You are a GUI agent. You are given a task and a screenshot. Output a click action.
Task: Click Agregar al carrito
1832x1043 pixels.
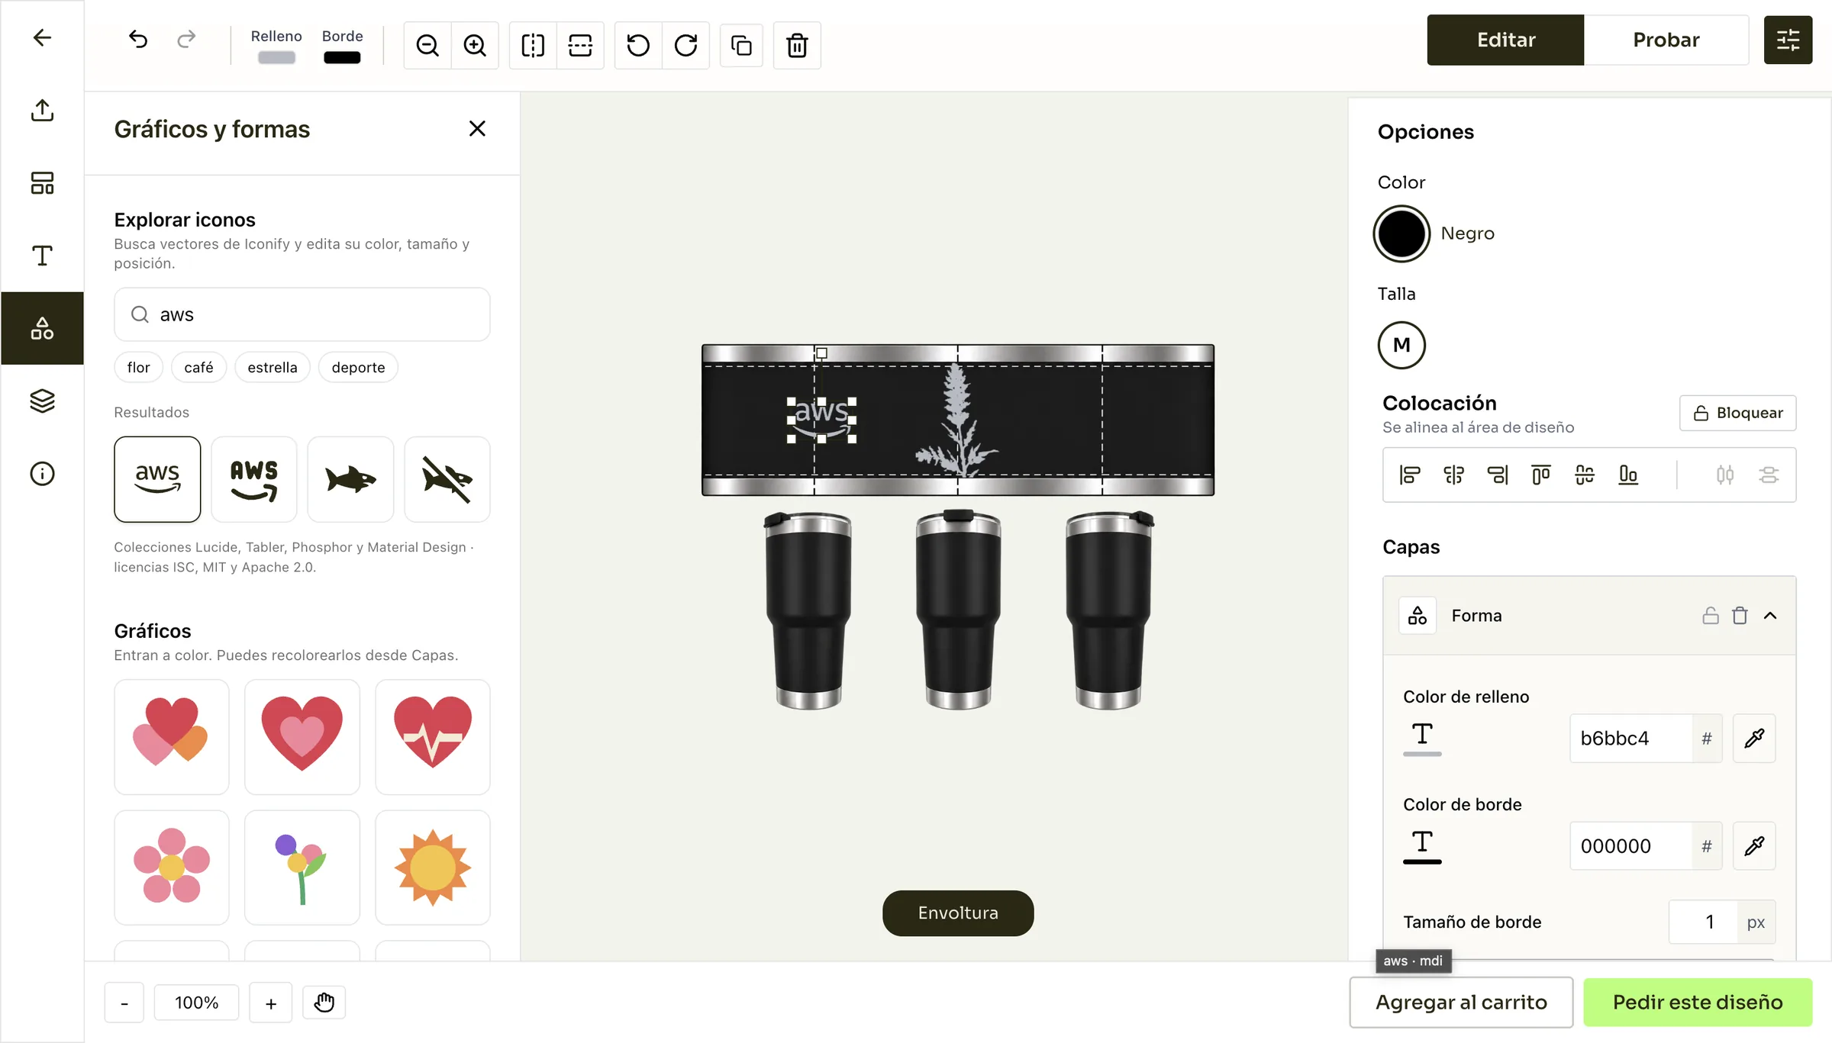1461,1002
